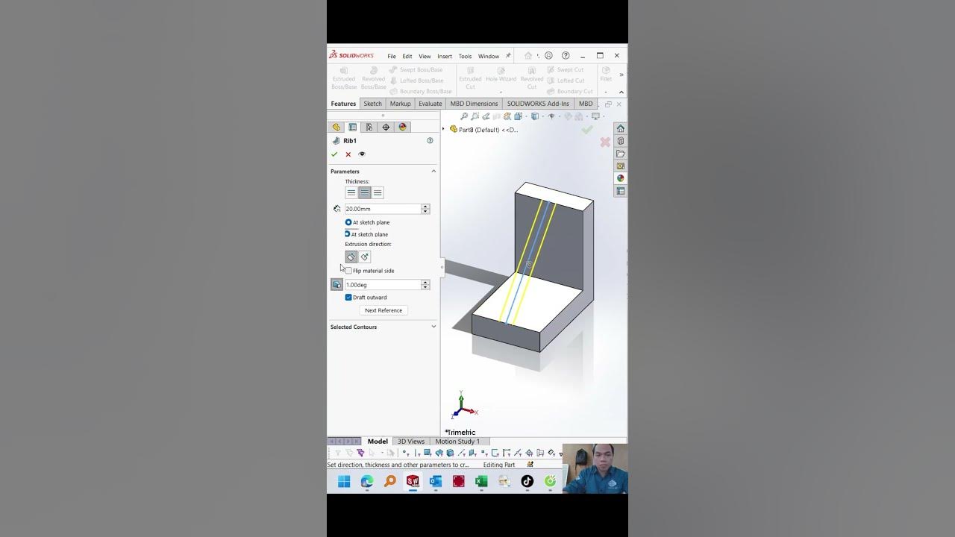The width and height of the screenshot is (955, 537).
Task: Open Custom Properties in task pane
Action: tap(620, 191)
